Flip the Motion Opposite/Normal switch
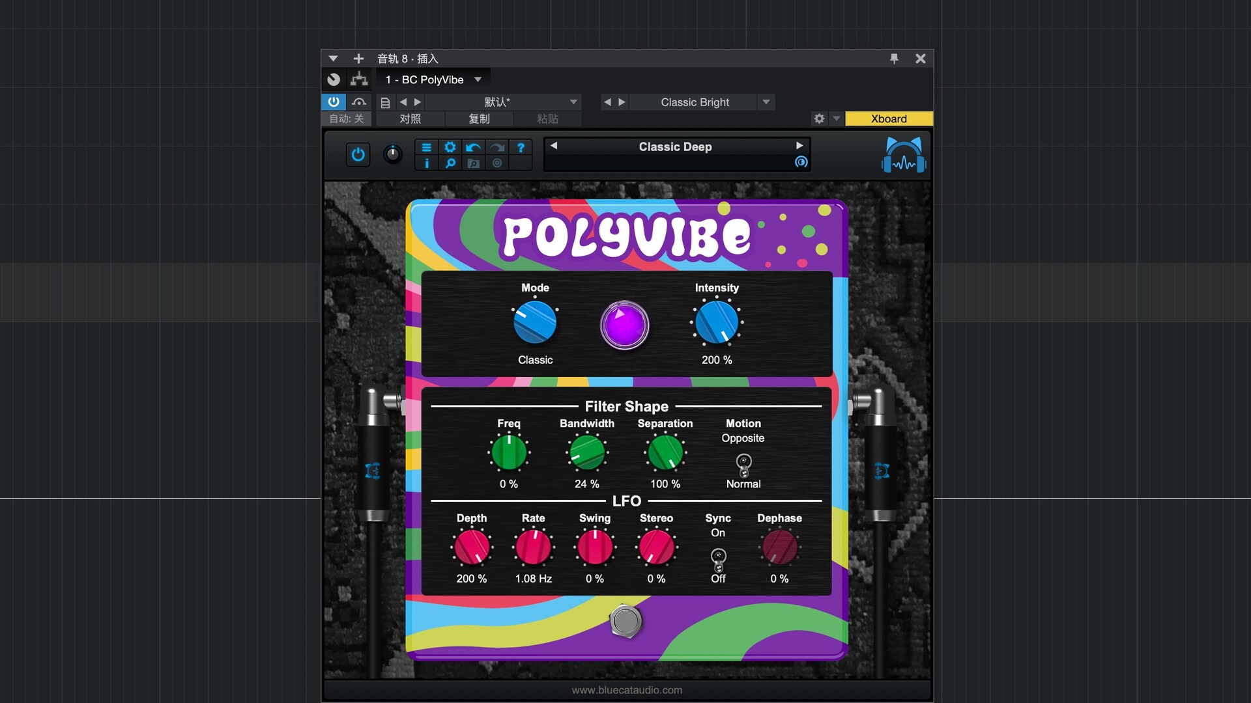Viewport: 1251px width, 703px height. pyautogui.click(x=743, y=465)
